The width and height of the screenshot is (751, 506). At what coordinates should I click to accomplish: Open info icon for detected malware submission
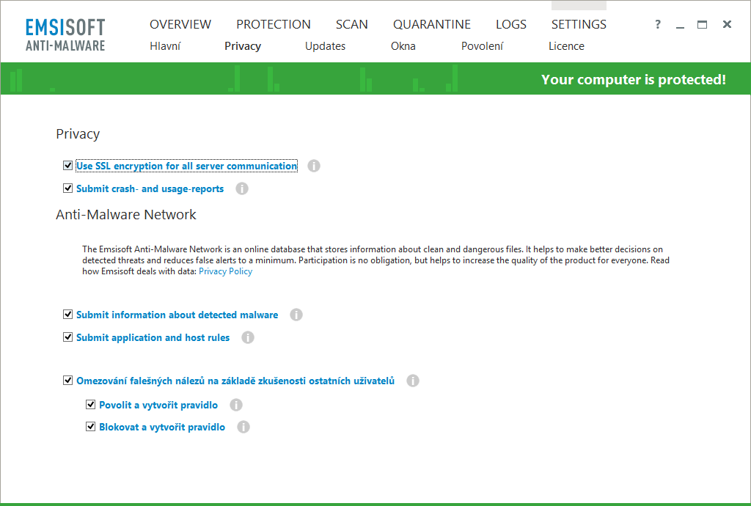[296, 315]
